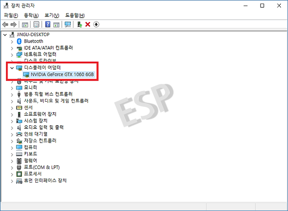This screenshot has width=288, height=211.
Task: Click the 모니터 monitor icon
Action: coord(19,88)
